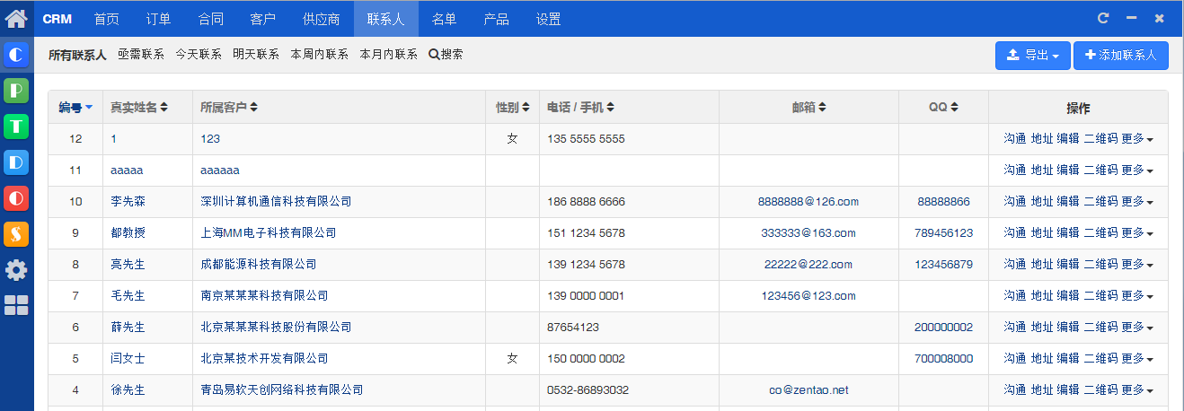This screenshot has height=411, width=1184.
Task: Expand 更多 menu for 薛先生
Action: click(x=1137, y=328)
